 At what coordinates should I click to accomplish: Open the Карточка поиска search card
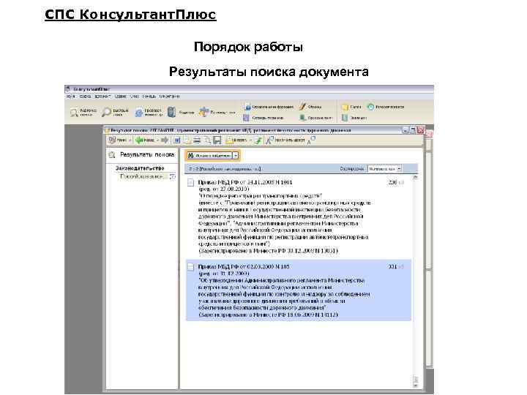(x=83, y=112)
